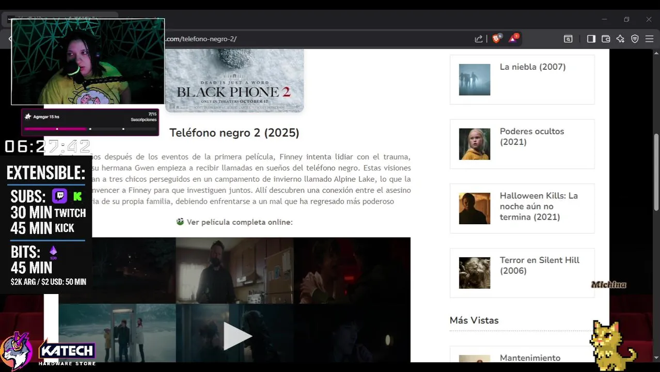Click the Katech Hardware Store logo

[49, 351]
